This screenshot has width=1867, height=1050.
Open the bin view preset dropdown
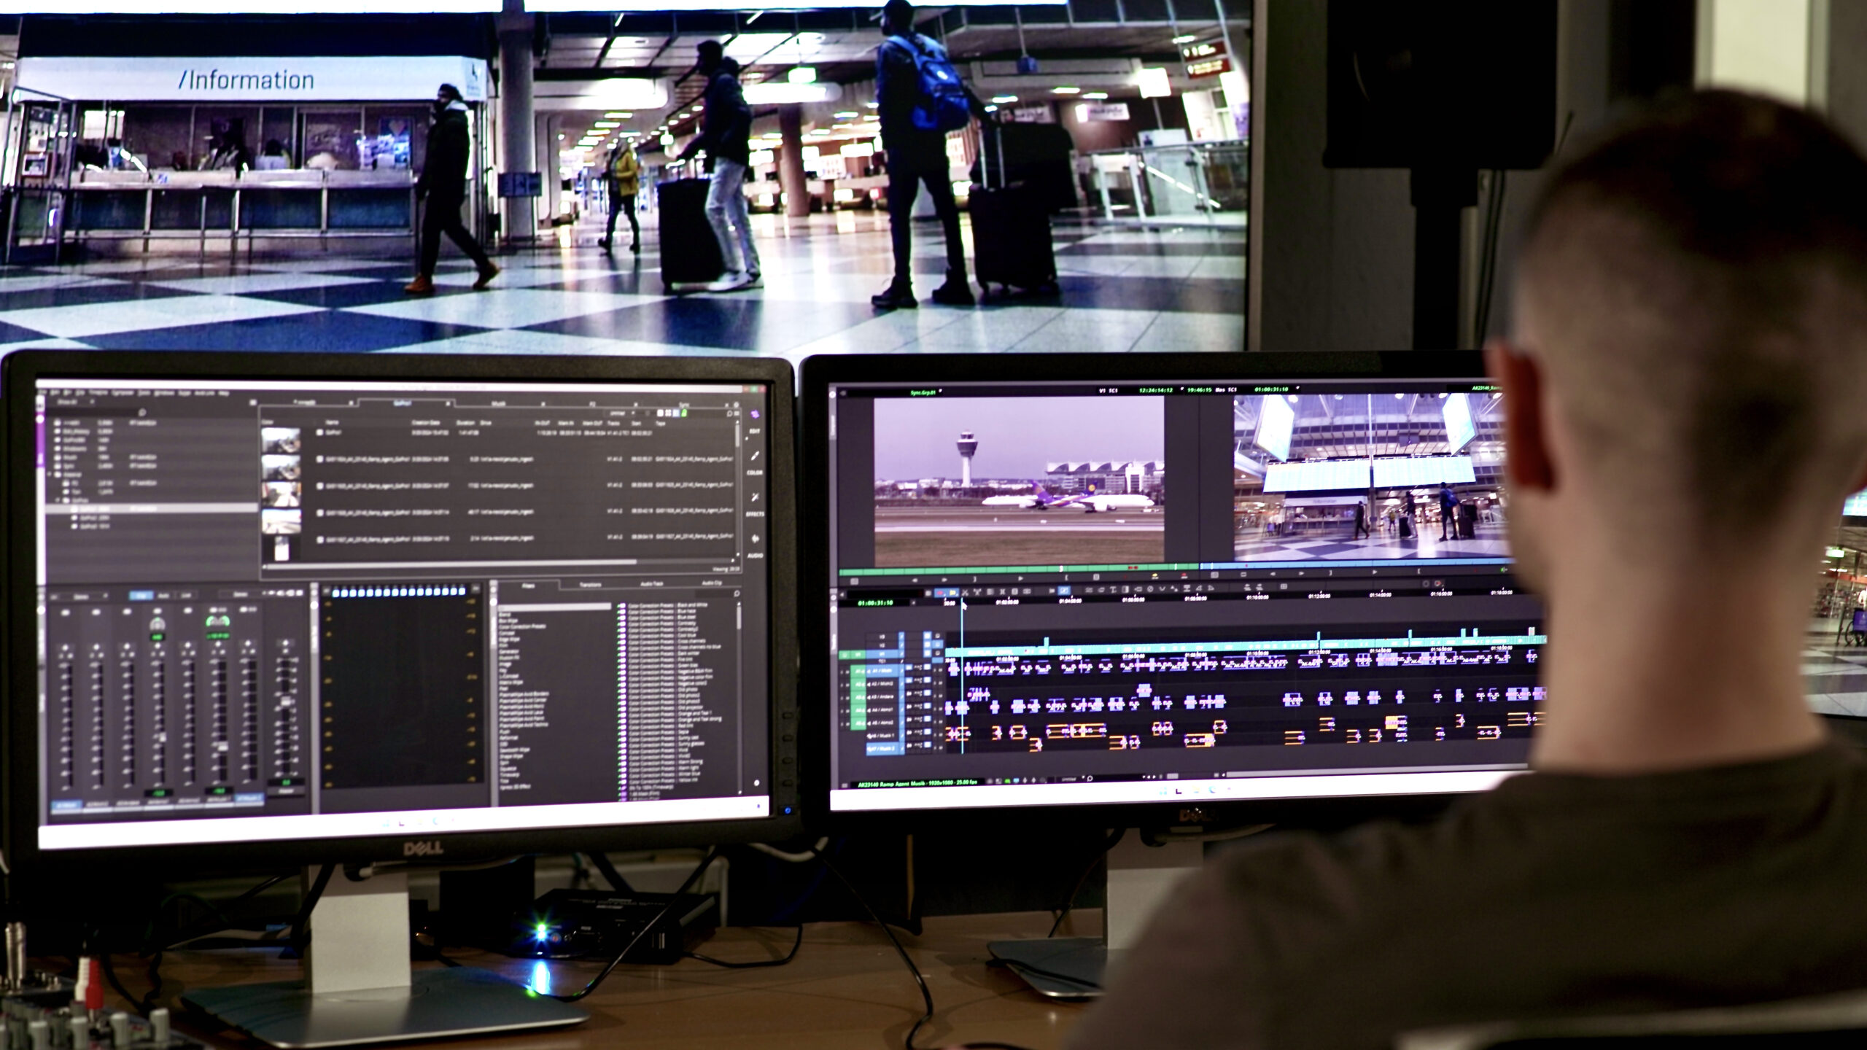(620, 413)
